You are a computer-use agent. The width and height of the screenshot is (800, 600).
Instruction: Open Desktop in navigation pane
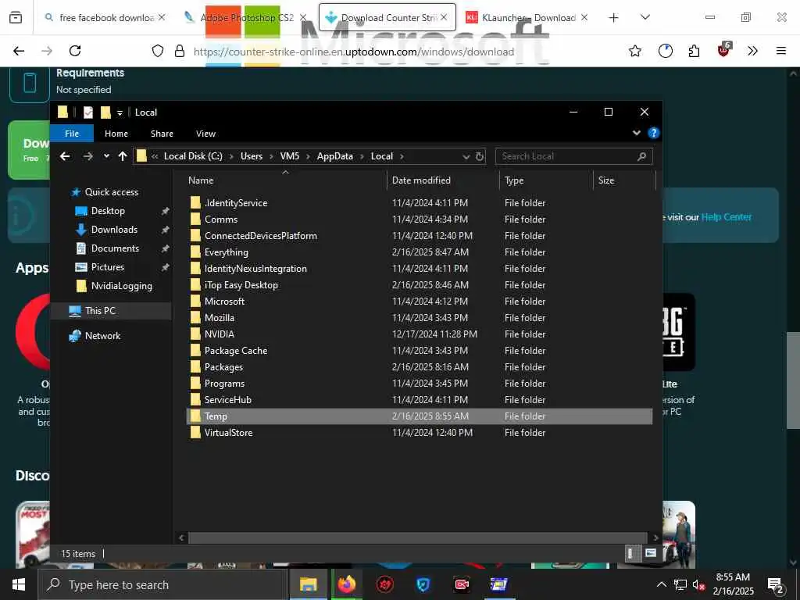(x=108, y=211)
